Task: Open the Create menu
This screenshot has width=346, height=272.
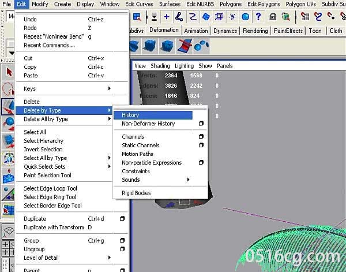Action: point(62,4)
